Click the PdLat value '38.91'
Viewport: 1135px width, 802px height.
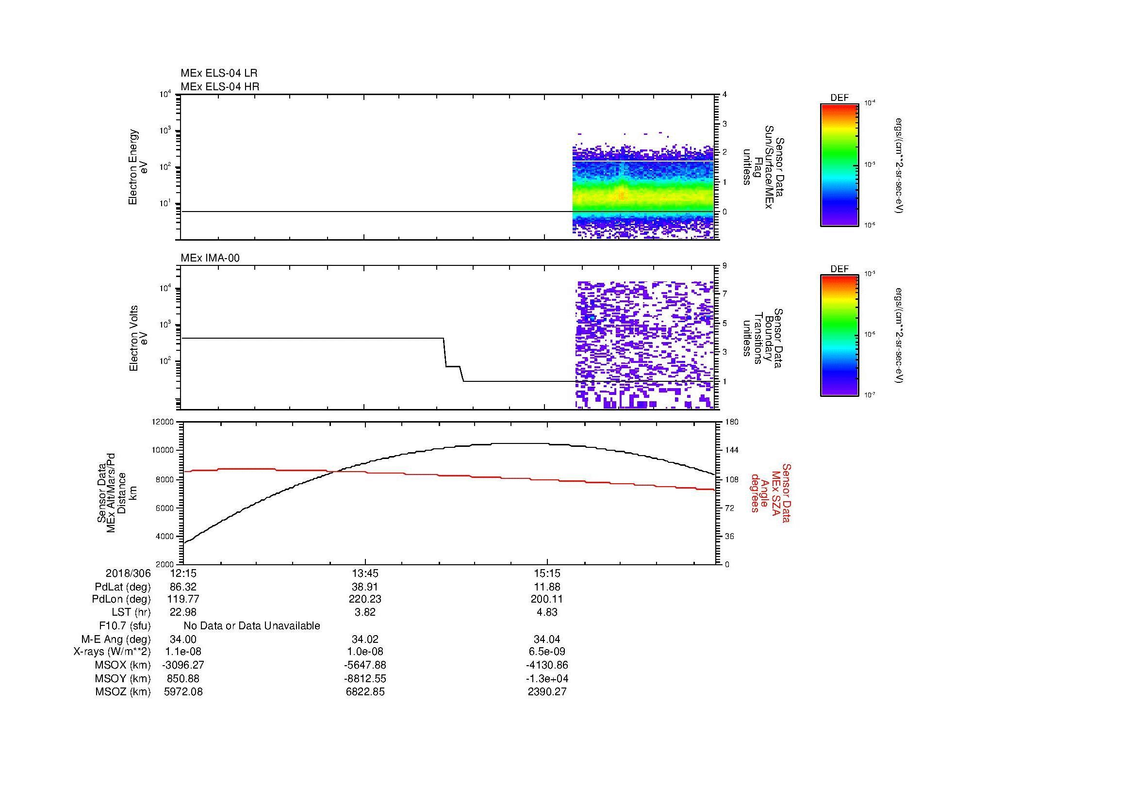coord(365,587)
